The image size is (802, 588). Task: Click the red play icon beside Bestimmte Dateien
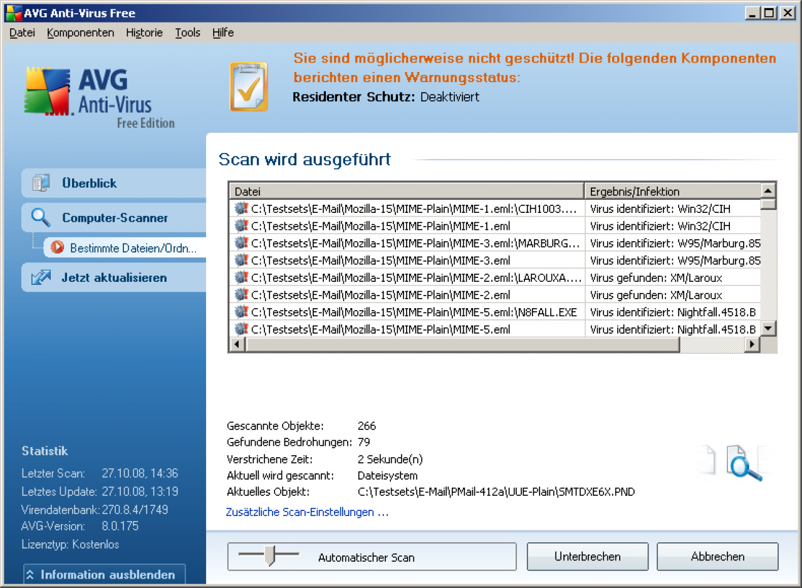[x=58, y=247]
